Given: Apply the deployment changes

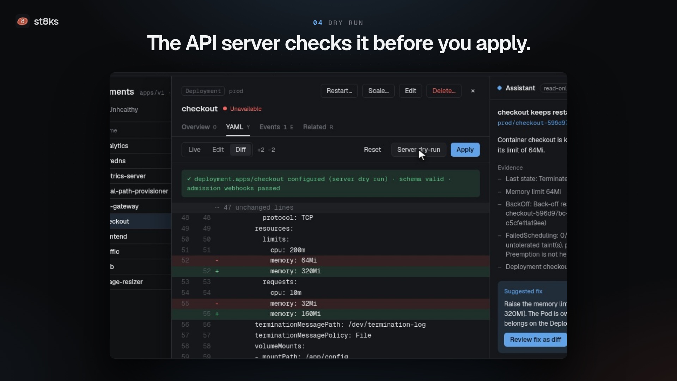Looking at the screenshot, I should pyautogui.click(x=465, y=150).
